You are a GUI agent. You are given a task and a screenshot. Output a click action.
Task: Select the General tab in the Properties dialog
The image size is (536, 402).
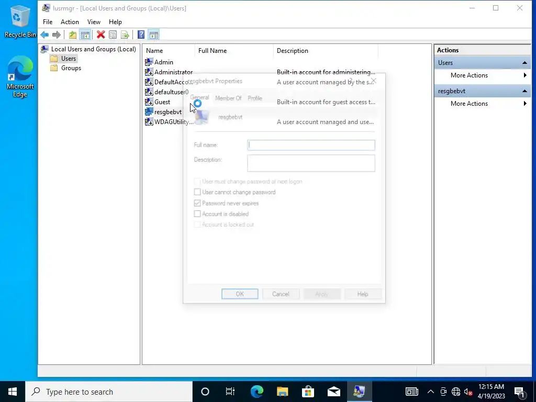pos(199,97)
